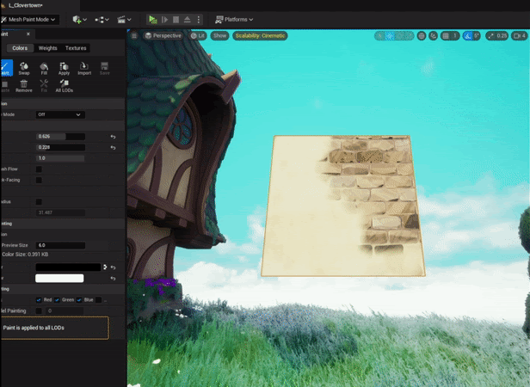Open play options three-dot menu
This screenshot has width=530, height=387.
point(199,20)
